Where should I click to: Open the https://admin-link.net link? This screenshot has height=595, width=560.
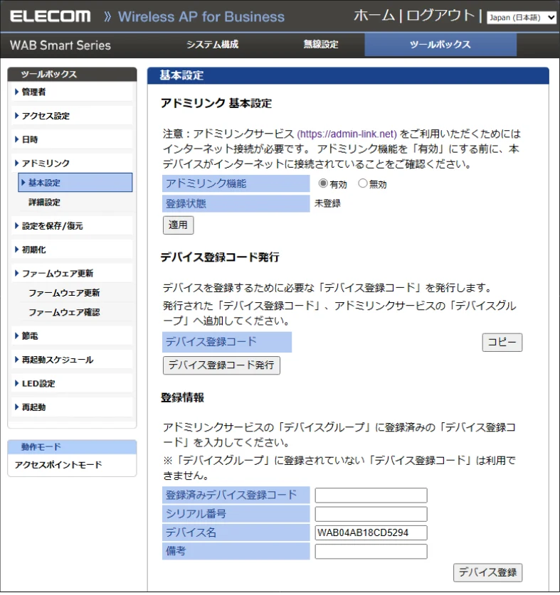[347, 134]
